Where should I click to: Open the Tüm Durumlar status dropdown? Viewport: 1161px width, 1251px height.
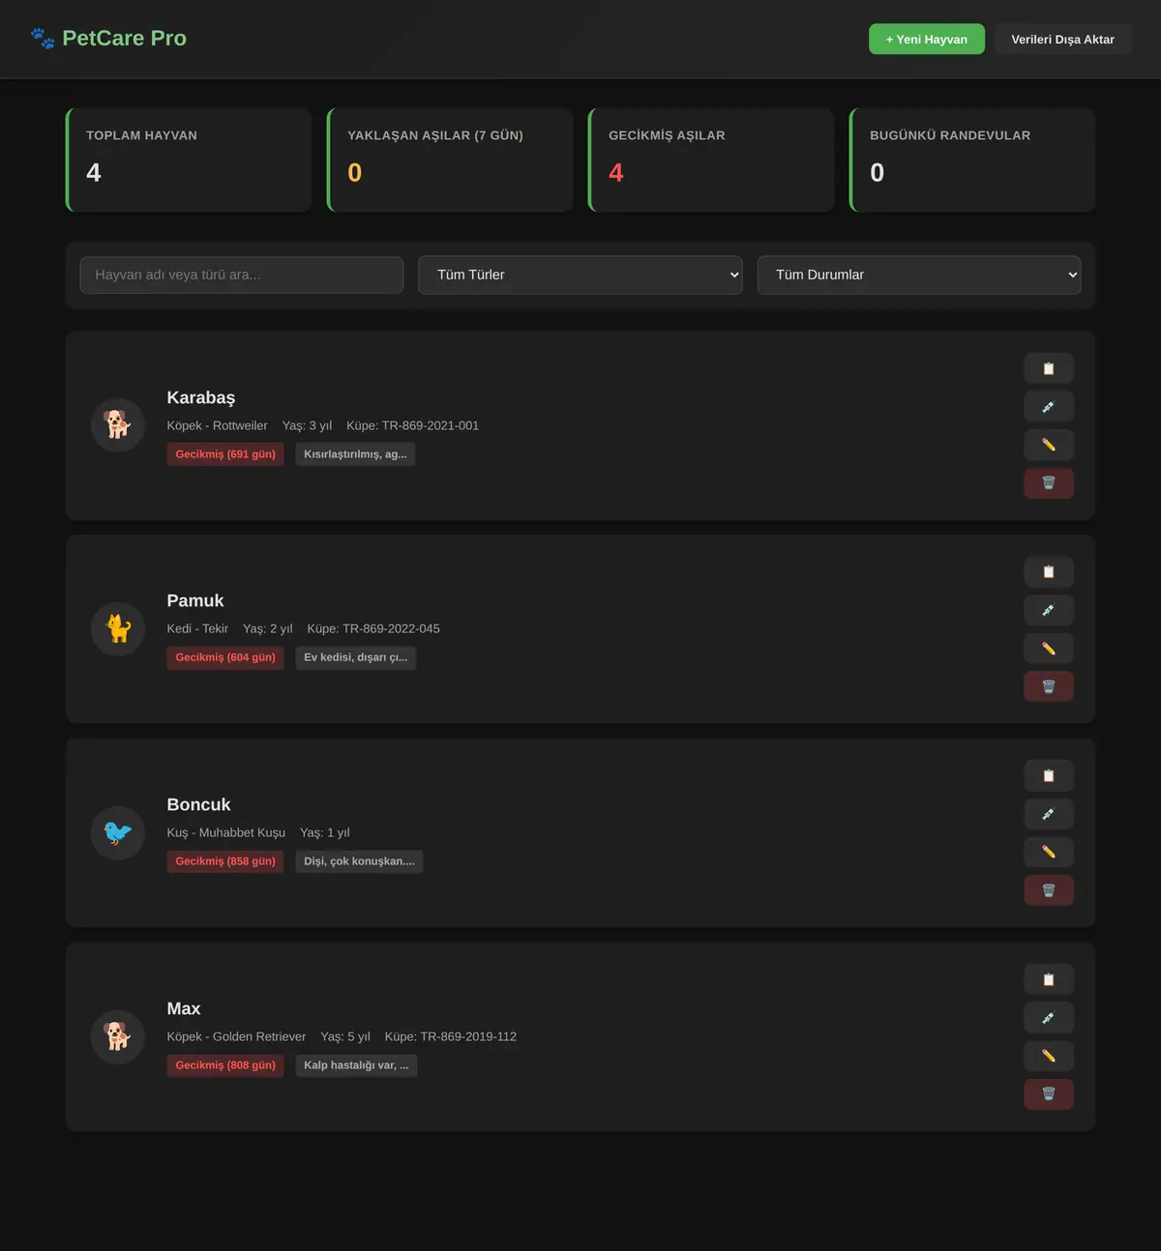click(919, 275)
